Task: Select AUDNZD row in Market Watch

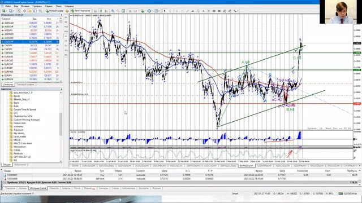Action: [30, 34]
